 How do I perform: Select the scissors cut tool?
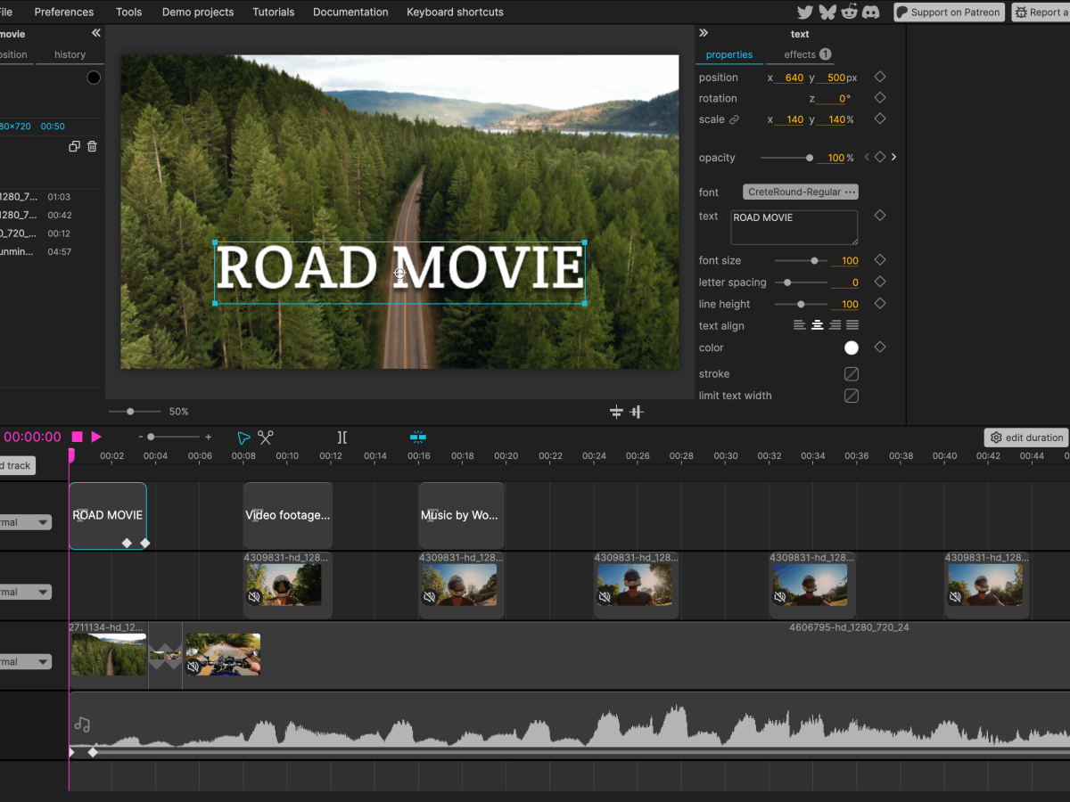tap(266, 438)
